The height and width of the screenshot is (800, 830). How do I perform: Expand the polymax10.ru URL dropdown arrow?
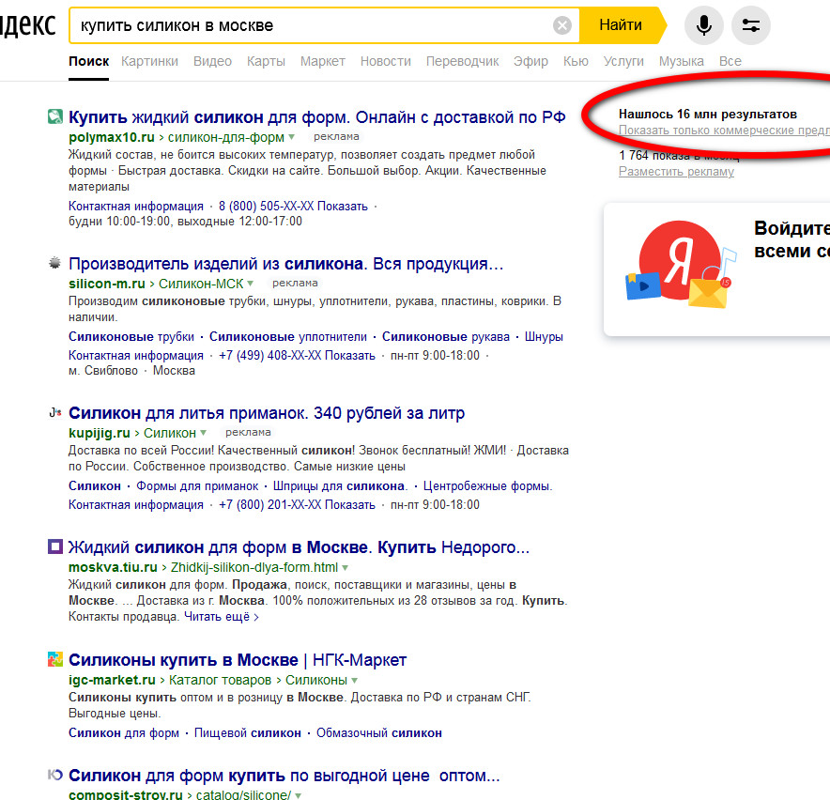point(291,137)
